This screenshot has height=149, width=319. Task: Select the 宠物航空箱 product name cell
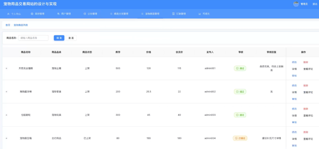26,138
